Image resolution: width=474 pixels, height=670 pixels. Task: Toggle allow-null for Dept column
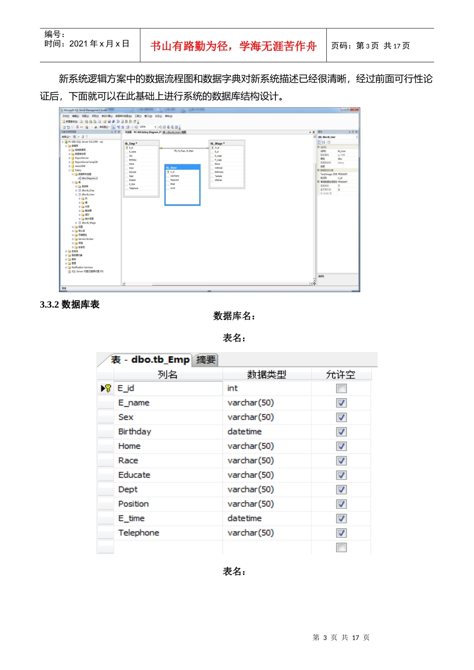click(x=341, y=490)
